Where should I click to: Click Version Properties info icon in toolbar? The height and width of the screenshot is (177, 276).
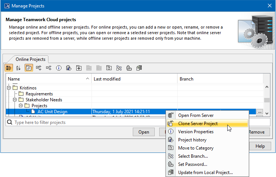[x=58, y=68]
